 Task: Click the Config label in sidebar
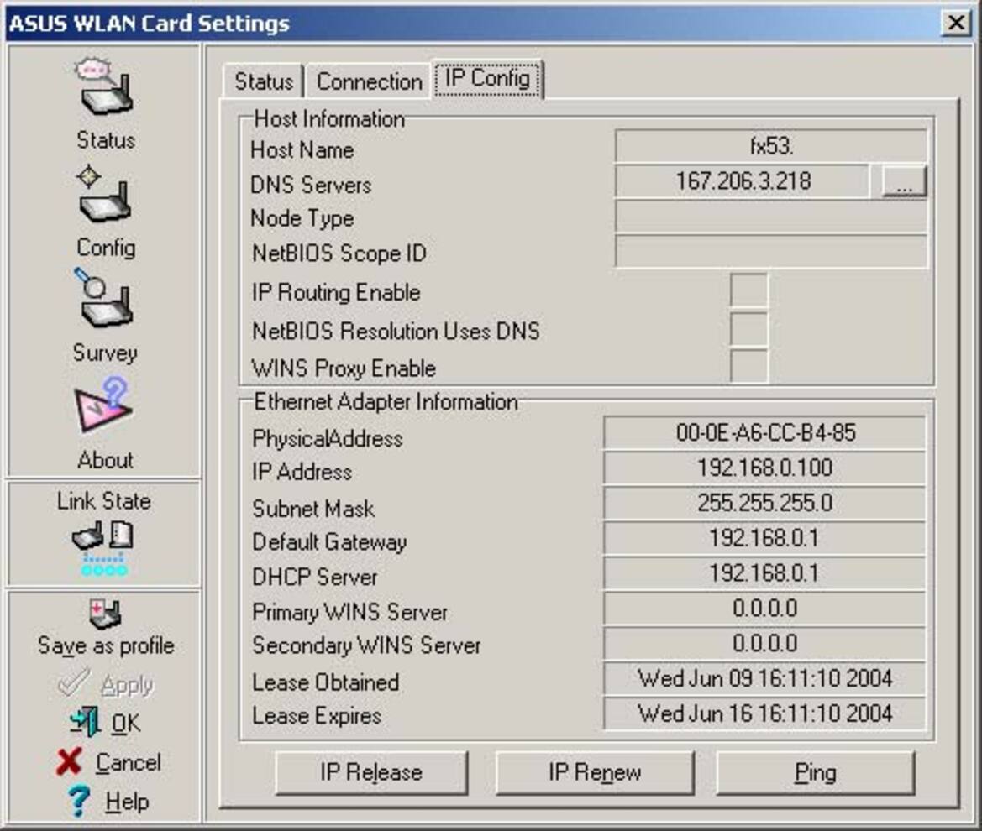106,248
